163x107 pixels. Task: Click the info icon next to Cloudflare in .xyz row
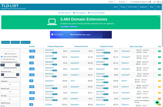click(x=78, y=75)
